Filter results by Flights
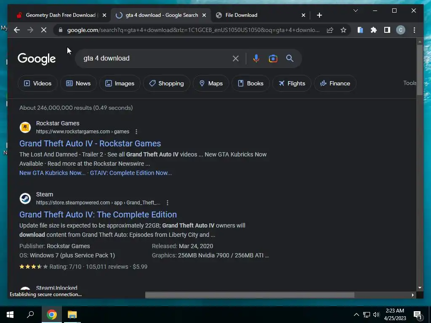 click(292, 83)
